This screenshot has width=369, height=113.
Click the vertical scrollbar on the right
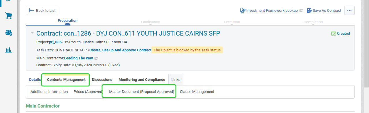(366, 43)
